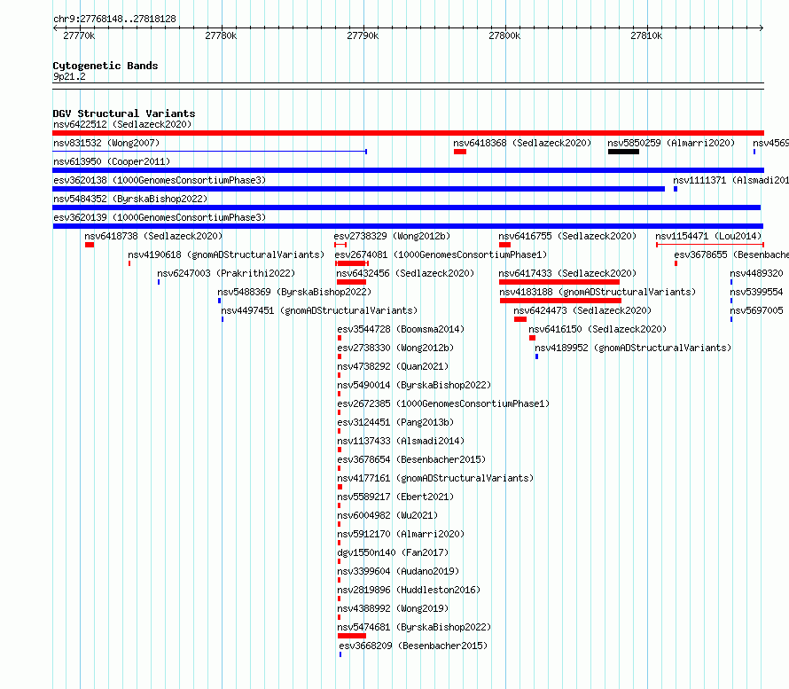
Task: Open esv2738329 (Wong2012b) label
Action: (x=392, y=236)
